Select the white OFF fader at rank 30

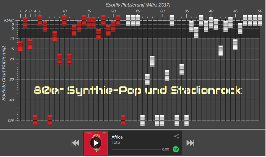pyautogui.click(x=162, y=121)
